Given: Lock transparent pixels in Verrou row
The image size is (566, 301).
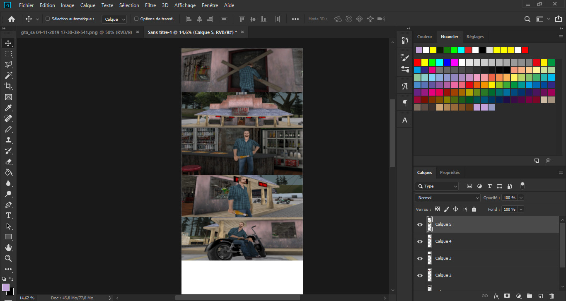Looking at the screenshot, I should point(437,209).
